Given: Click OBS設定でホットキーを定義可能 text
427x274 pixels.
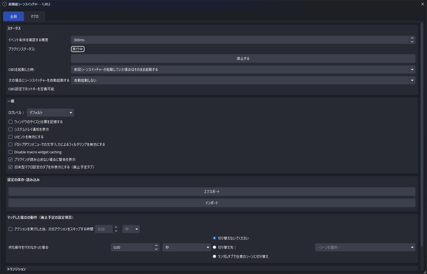Looking at the screenshot, I should coord(31,89).
